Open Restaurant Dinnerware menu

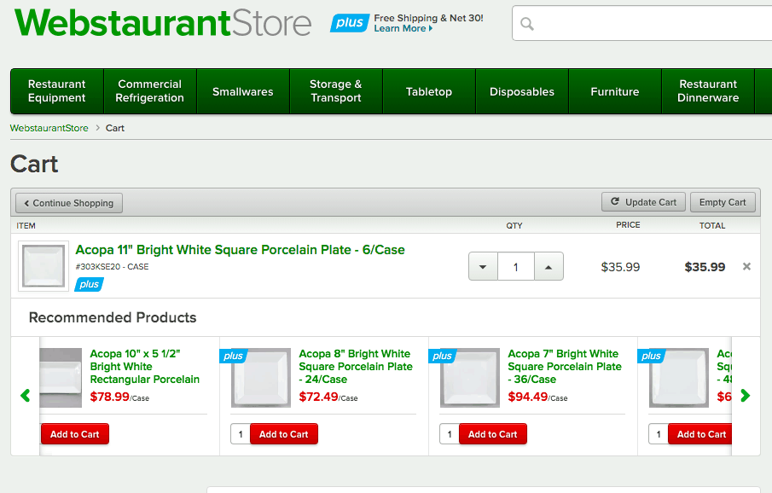[x=708, y=91]
